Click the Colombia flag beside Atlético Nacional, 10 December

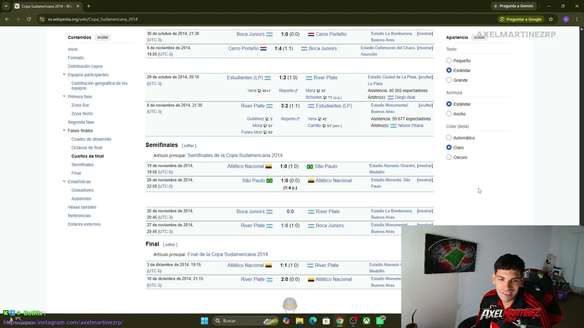tap(311, 280)
